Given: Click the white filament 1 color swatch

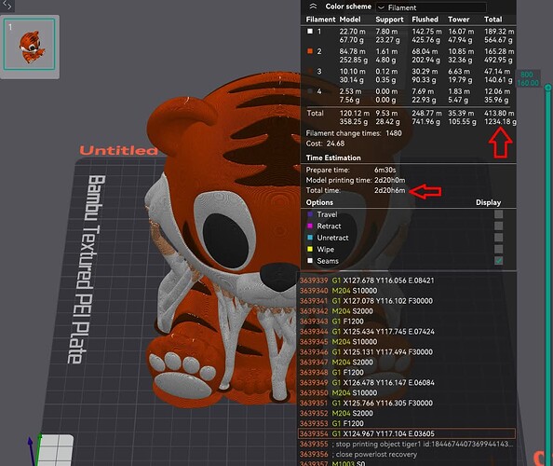Looking at the screenshot, I should pos(310,32).
